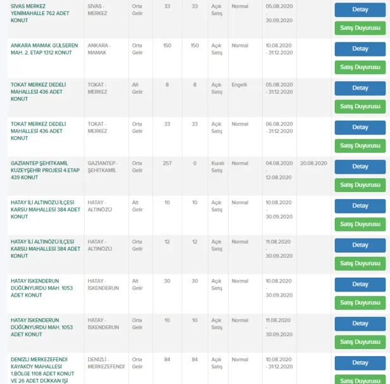Show Detay for Tokat Dedeli 33-unit row

(x=360, y=127)
